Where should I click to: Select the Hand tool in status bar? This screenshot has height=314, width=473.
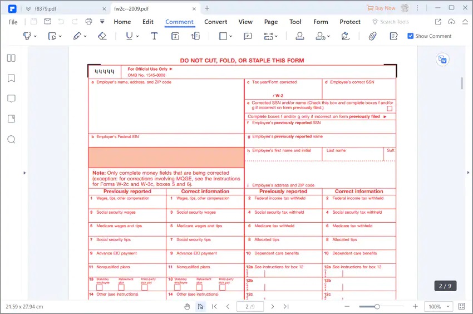[x=187, y=307]
